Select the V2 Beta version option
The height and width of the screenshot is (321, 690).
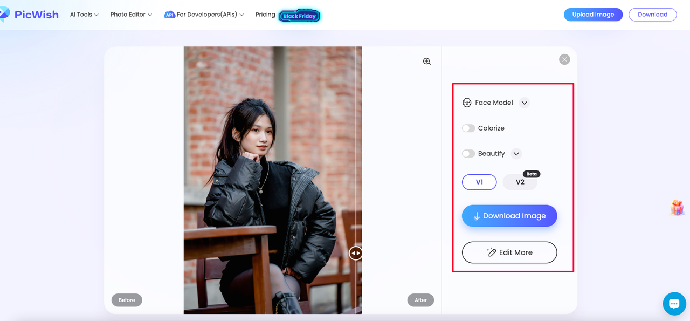click(x=520, y=182)
